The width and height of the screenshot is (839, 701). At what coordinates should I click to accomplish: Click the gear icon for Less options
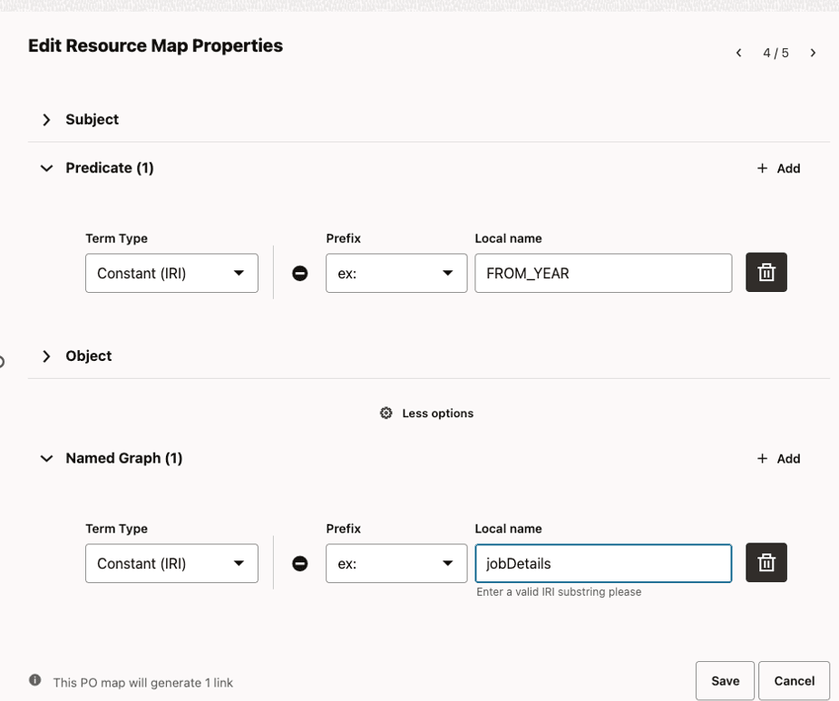coord(386,413)
